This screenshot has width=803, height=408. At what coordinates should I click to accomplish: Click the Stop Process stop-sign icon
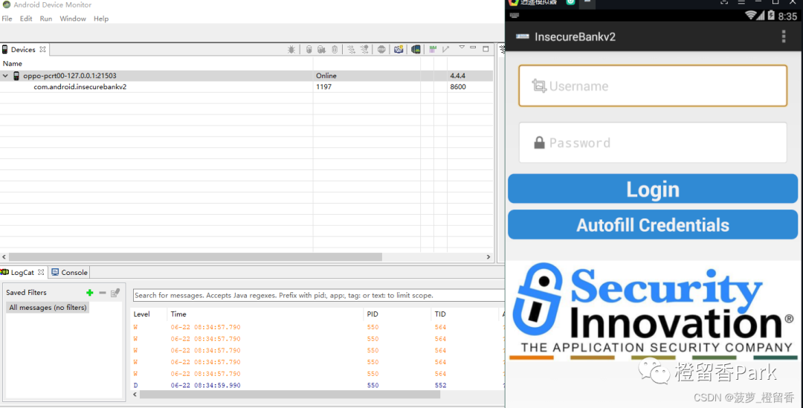(x=381, y=50)
